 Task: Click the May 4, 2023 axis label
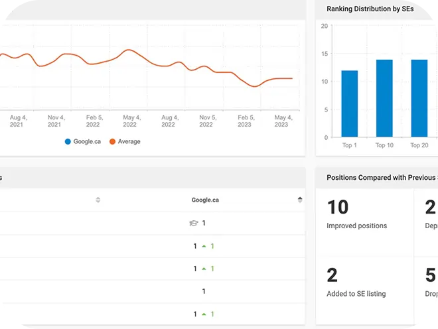(x=281, y=121)
